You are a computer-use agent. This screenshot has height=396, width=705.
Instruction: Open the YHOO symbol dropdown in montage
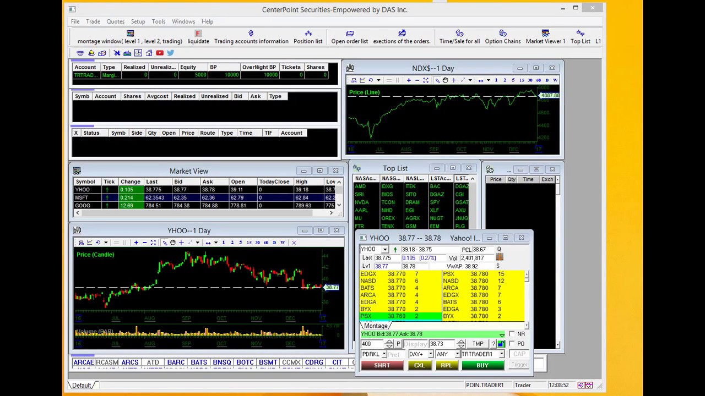385,250
